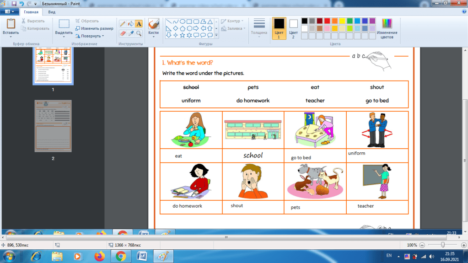The height and width of the screenshot is (263, 468).
Task: Open the Главная ribbon tab
Action: coord(30,11)
